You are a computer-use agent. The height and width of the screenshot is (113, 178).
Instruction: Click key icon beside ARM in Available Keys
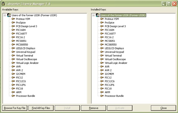click(x=13, y=92)
